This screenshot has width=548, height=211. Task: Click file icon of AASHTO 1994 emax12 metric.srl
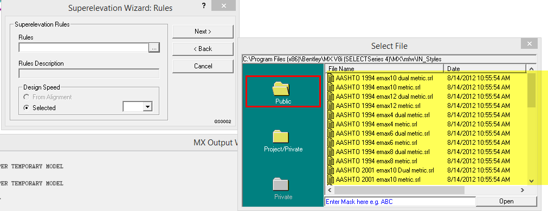331,106
